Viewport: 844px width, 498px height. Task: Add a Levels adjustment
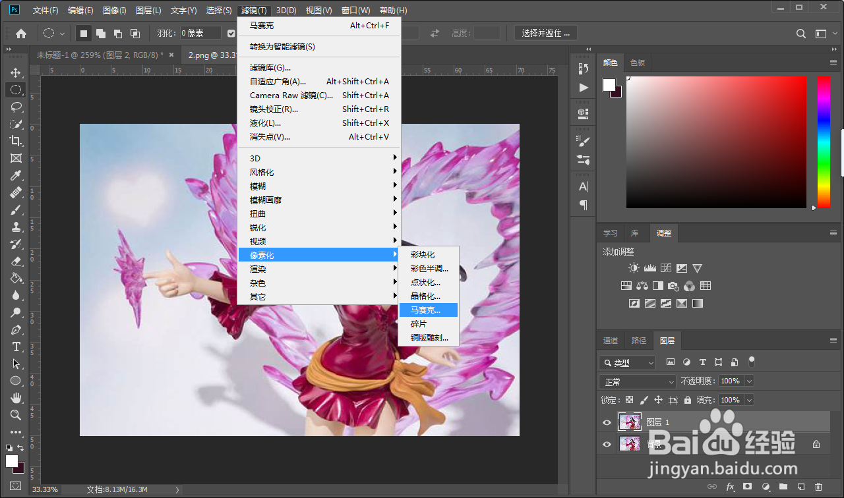[649, 268]
